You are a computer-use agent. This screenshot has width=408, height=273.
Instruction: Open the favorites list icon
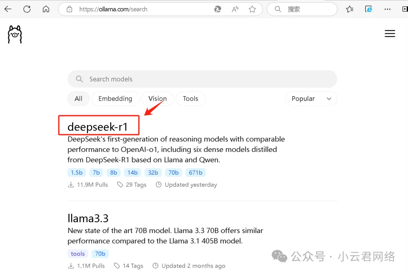(x=349, y=9)
